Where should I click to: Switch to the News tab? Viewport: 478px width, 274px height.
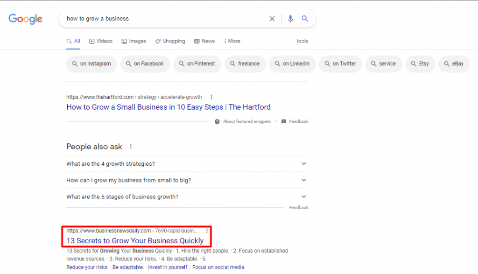[x=204, y=41]
